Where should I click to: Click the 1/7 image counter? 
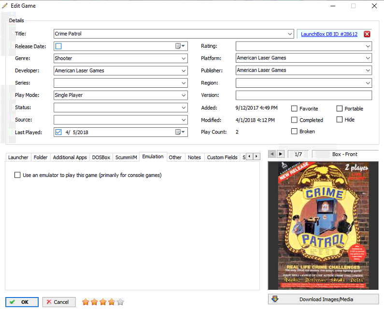298,154
